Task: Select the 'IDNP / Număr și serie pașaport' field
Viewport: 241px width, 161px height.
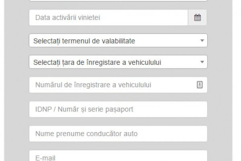Action: click(118, 109)
